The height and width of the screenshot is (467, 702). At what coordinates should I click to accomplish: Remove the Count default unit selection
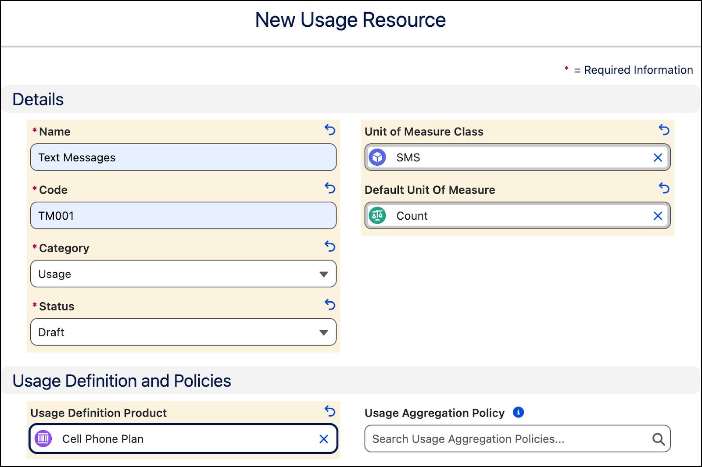coord(658,216)
